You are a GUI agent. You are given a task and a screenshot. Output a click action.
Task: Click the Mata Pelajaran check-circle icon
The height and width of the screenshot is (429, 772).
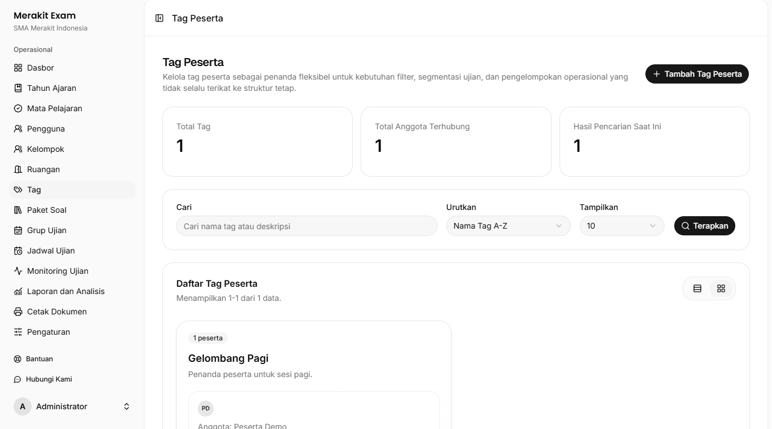(18, 108)
